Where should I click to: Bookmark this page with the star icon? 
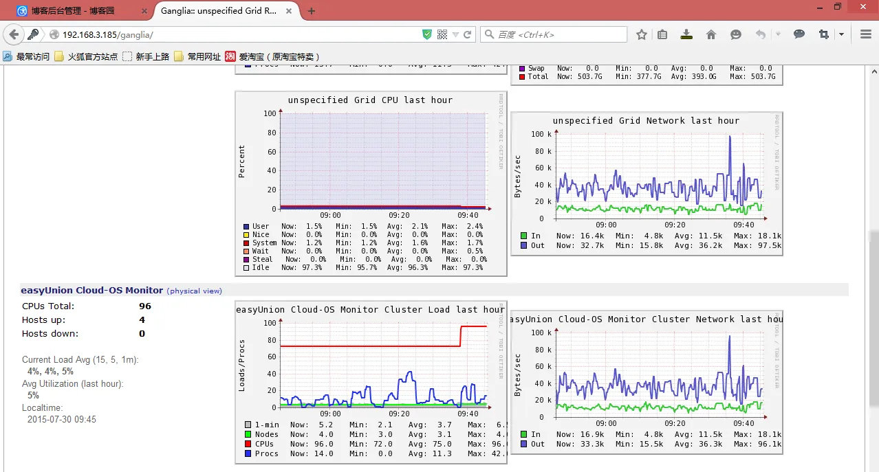641,34
